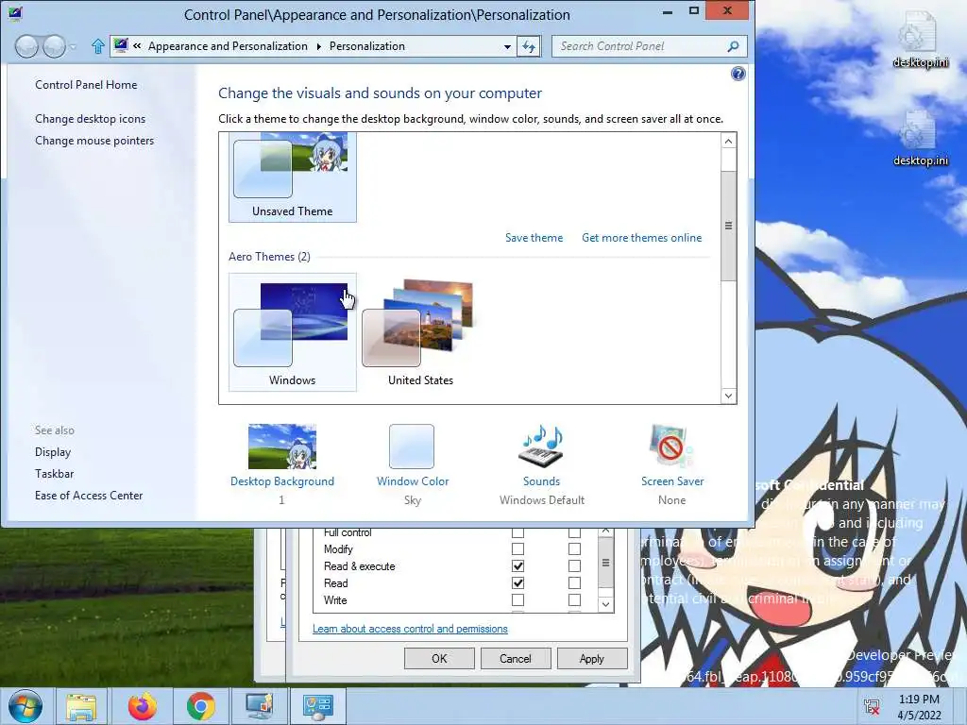The image size is (967, 725).
Task: Open File Explorer from the taskbar
Action: [x=81, y=706]
